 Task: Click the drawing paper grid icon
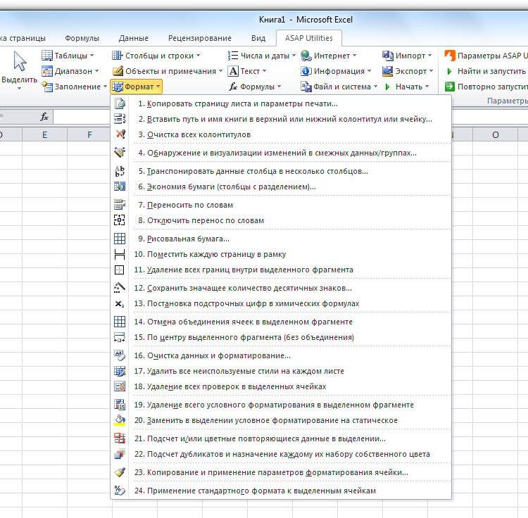pos(120,239)
